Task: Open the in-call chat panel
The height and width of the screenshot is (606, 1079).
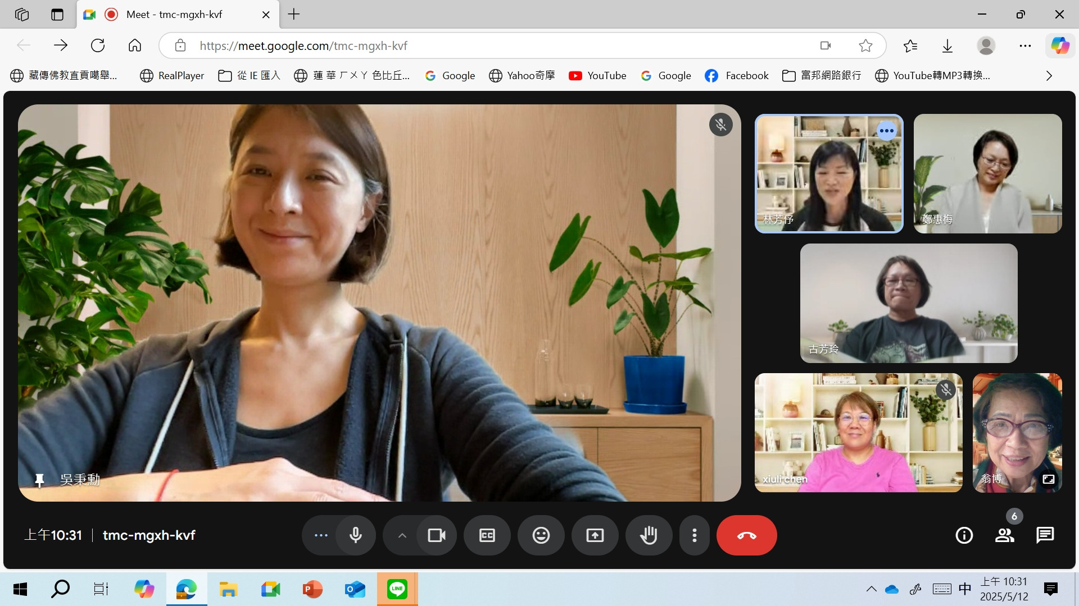Action: [x=1045, y=535]
